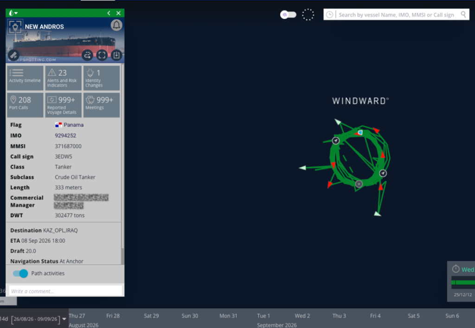This screenshot has width=475, height=328.
Task: Click the right-side navigation marker on path
Action: 383,173
